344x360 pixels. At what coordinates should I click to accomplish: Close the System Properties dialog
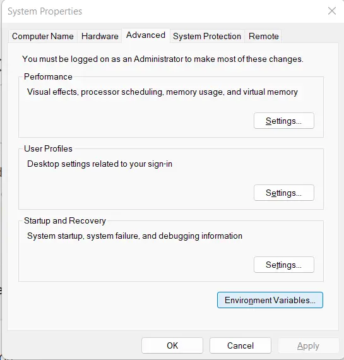point(332,11)
